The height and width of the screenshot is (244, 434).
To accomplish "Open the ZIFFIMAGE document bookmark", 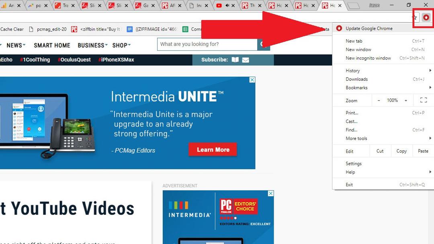I will [x=152, y=29].
